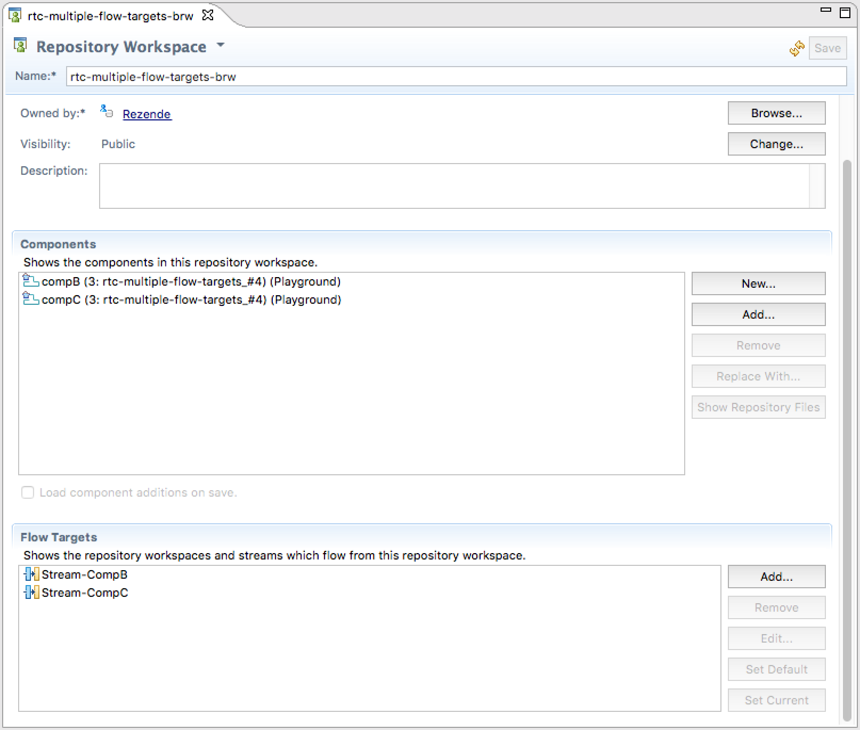Click Add in the Flow Targets section
Image resolution: width=860 pixels, height=730 pixels.
pyautogui.click(x=776, y=577)
